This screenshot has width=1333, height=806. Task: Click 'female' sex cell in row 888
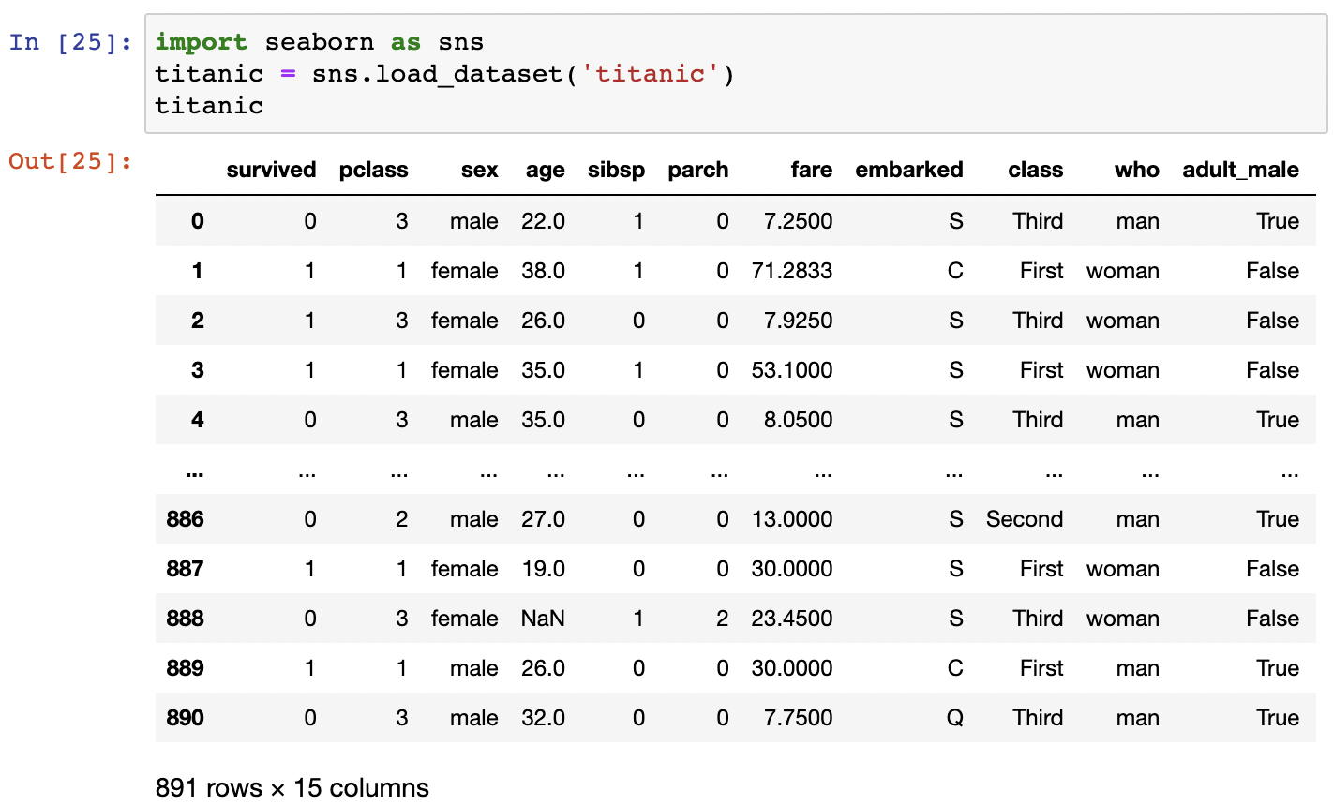tap(464, 619)
